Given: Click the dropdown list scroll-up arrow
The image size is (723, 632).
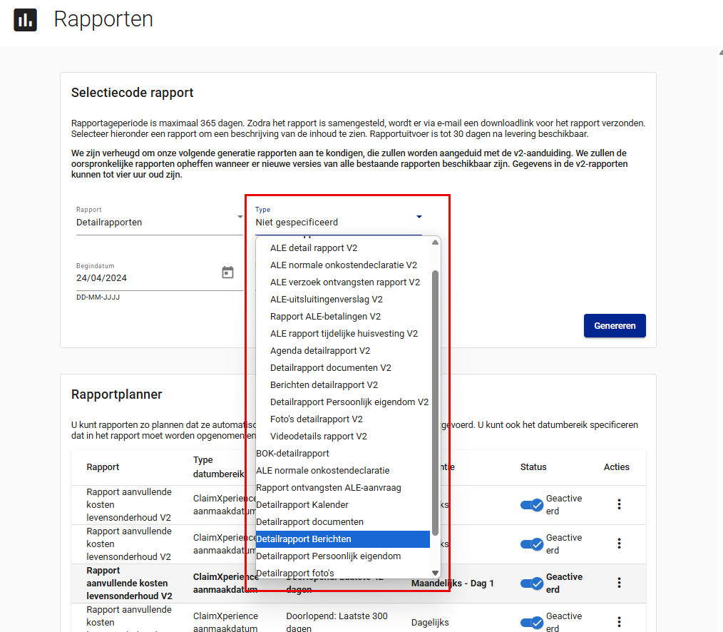Looking at the screenshot, I should (435, 243).
